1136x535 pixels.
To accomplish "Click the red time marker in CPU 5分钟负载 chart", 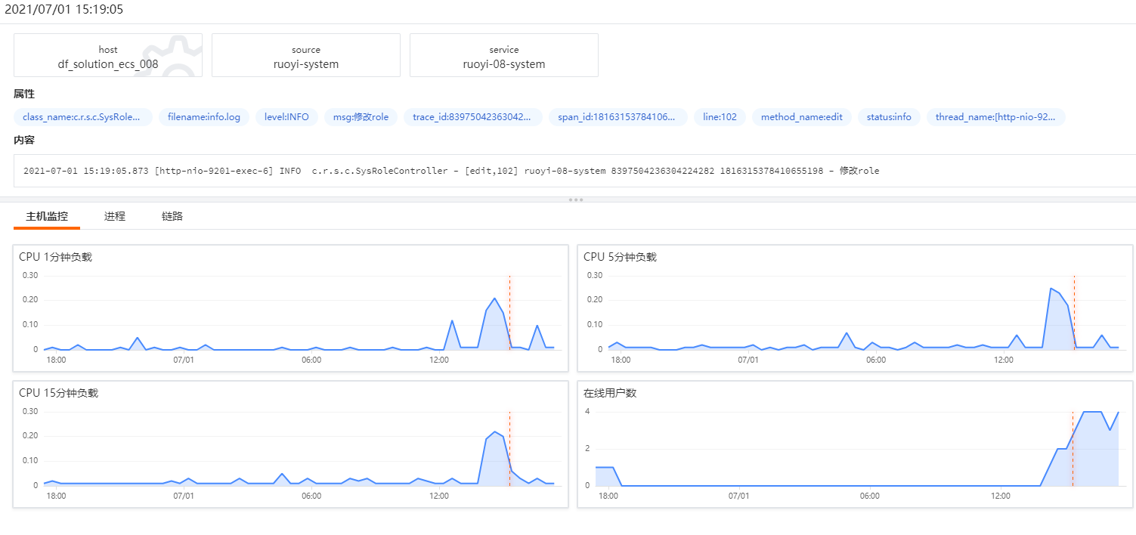I will pos(1074,313).
